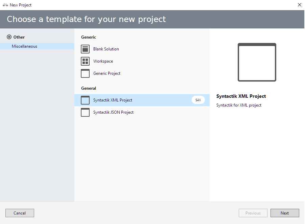Choose the Workspace template name
This screenshot has width=305, height=224.
pyautogui.click(x=103, y=61)
